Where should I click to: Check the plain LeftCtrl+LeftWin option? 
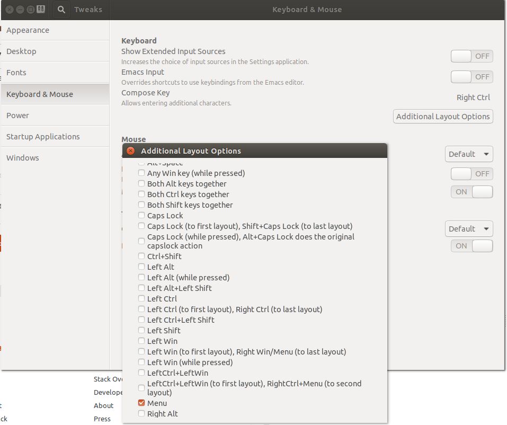pos(141,373)
